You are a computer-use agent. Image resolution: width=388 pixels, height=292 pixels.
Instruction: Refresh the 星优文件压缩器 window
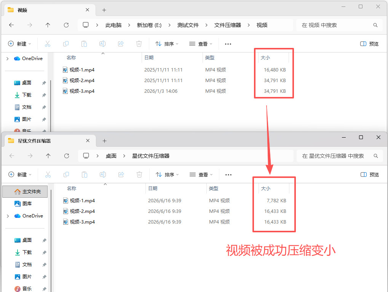[67, 156]
